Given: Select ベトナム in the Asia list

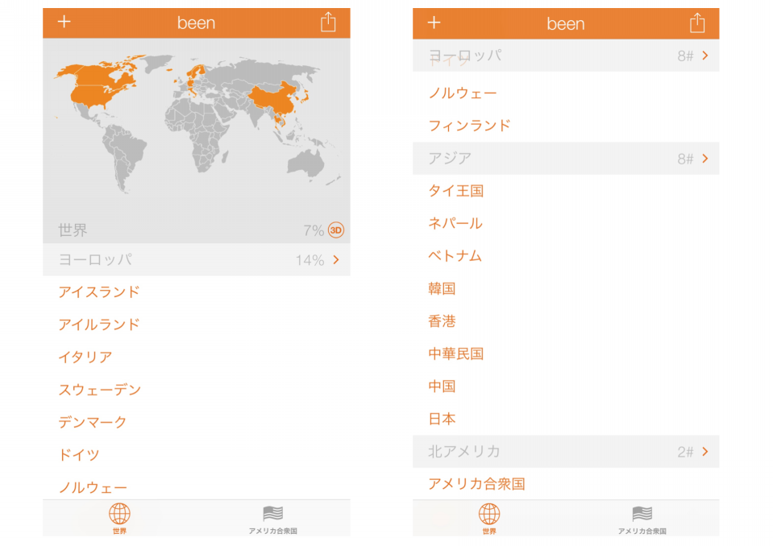Looking at the screenshot, I should [x=455, y=255].
